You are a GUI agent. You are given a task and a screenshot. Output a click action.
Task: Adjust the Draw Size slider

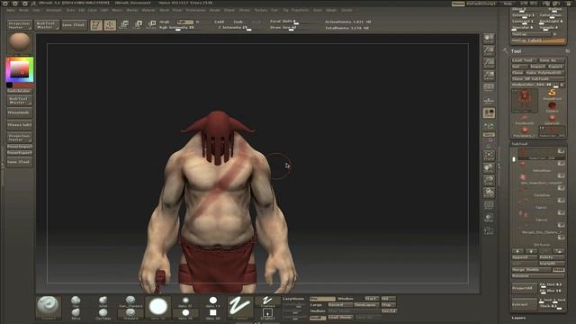(292, 28)
